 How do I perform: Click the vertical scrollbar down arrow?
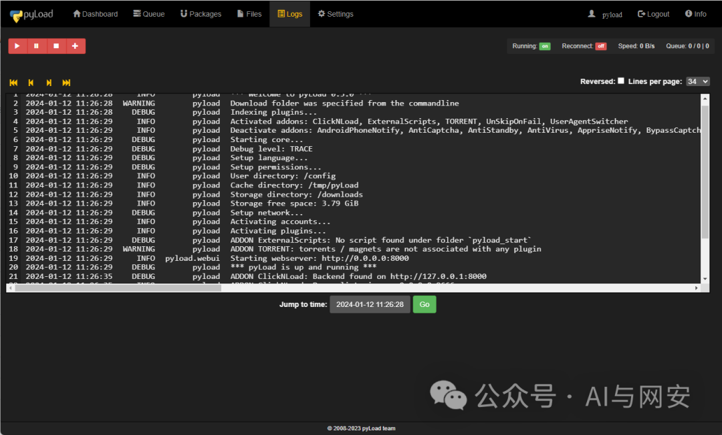point(705,279)
